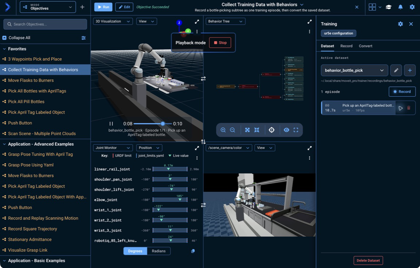Open Training panel settings gear
420x268 pixels.
pyautogui.click(x=400, y=24)
